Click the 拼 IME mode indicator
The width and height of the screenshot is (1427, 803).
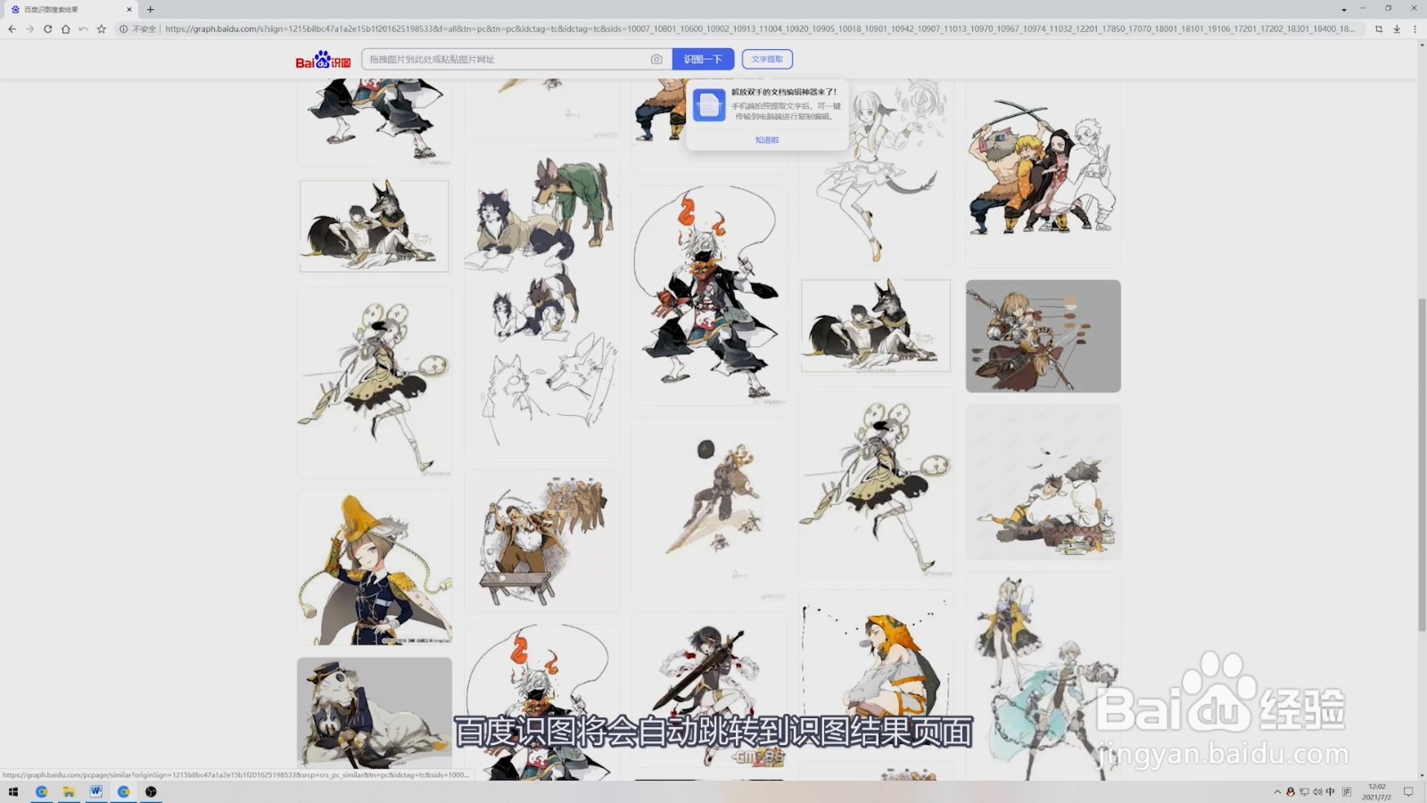pyautogui.click(x=1347, y=791)
